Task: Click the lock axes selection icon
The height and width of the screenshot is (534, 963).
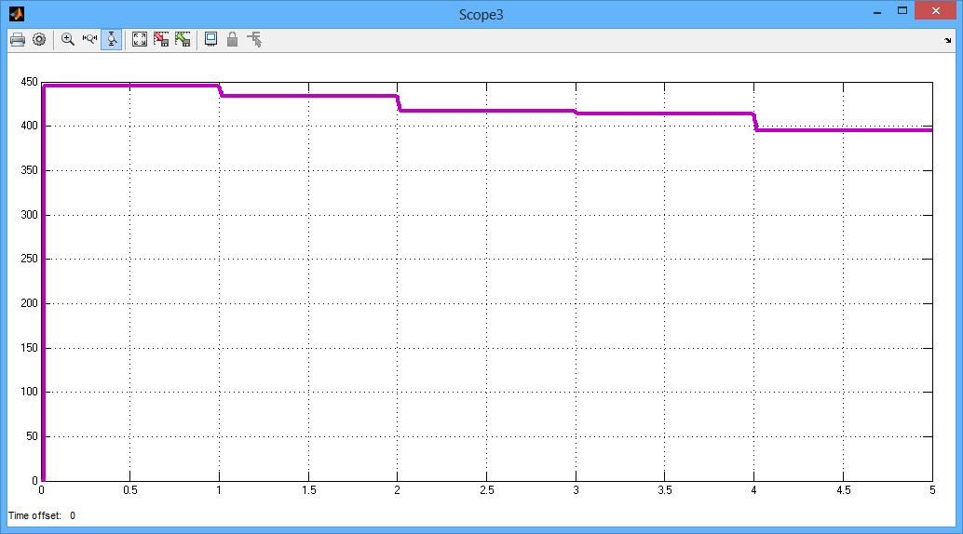Action: [232, 40]
